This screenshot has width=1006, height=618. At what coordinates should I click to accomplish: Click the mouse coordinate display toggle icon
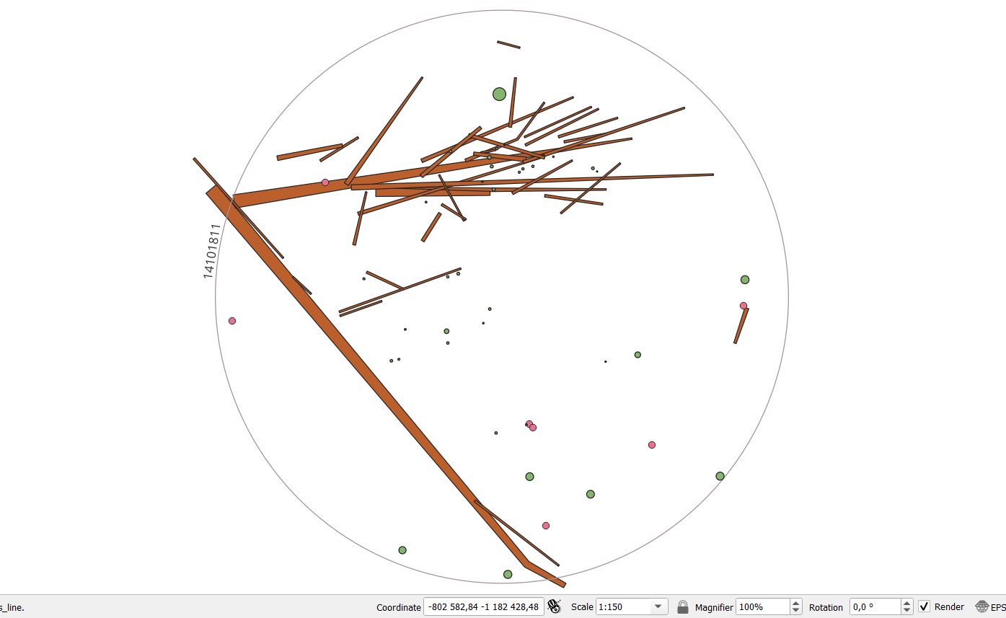coord(554,606)
